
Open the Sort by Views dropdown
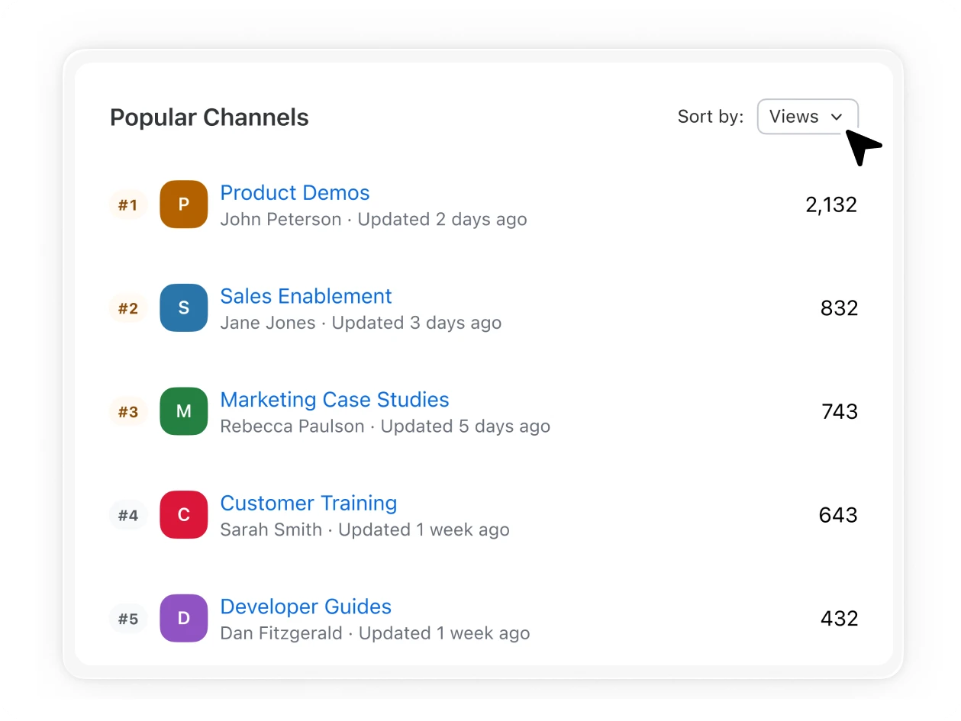pos(807,117)
